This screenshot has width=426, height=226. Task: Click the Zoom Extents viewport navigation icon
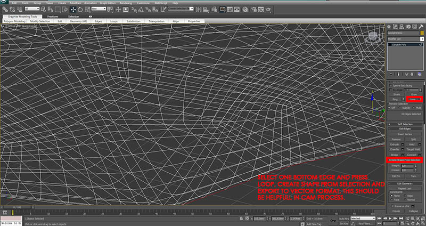point(417,219)
